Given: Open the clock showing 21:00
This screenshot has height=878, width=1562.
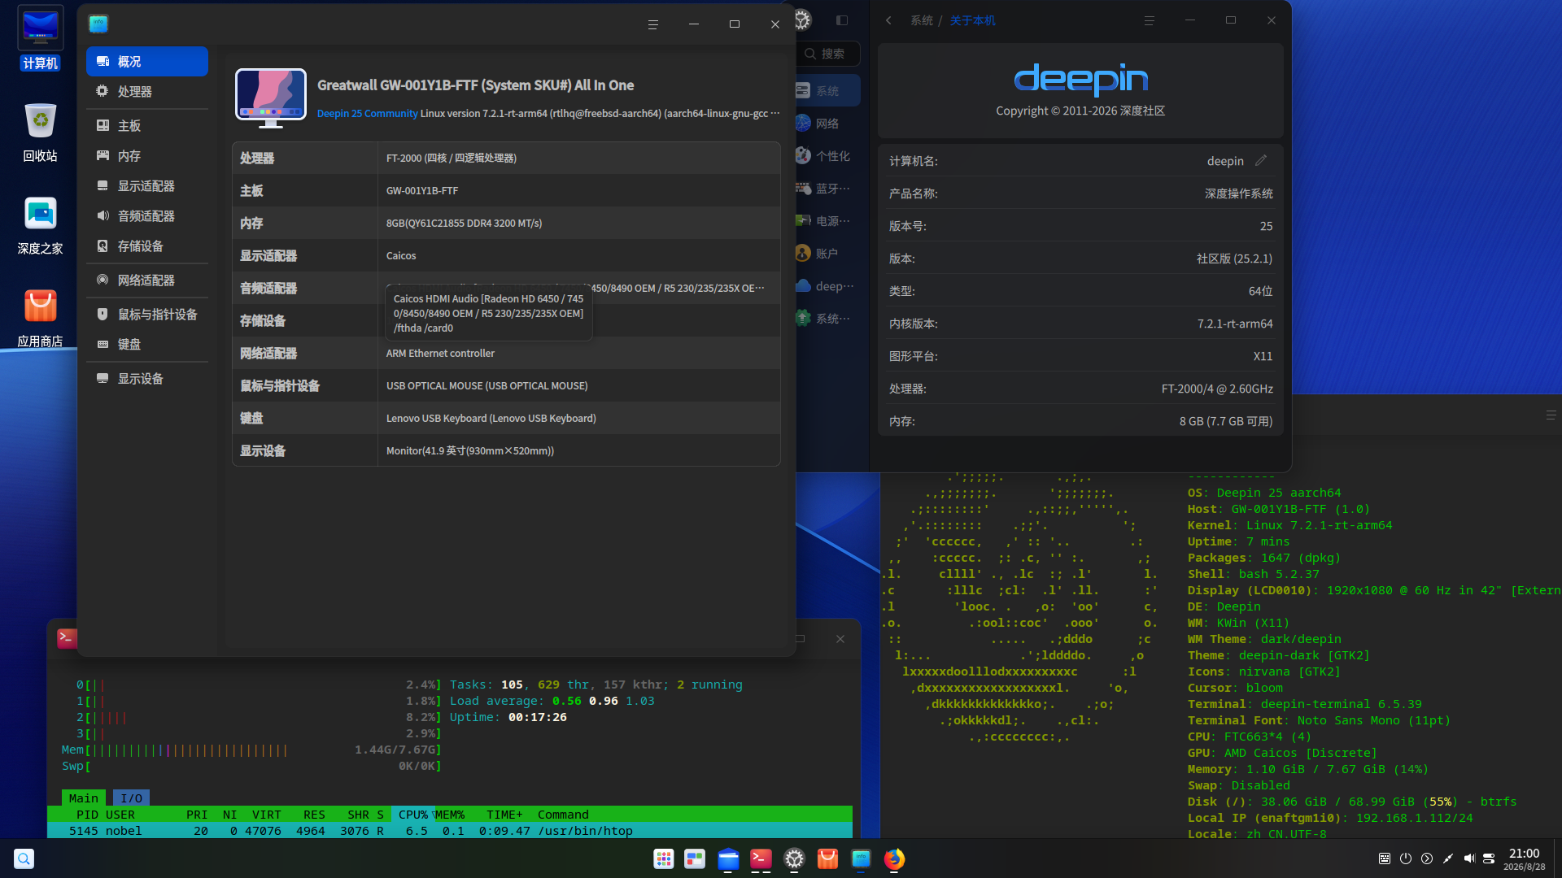Looking at the screenshot, I should (1524, 858).
